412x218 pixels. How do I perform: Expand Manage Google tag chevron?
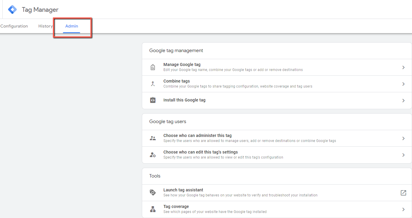[403, 67]
